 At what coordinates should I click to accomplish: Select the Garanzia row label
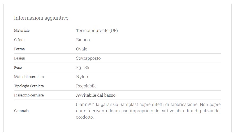[21, 111]
